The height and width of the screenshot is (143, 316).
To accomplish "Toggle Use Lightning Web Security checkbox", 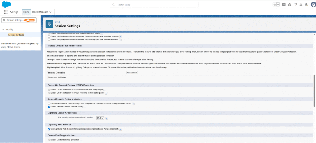I will 49,129.
